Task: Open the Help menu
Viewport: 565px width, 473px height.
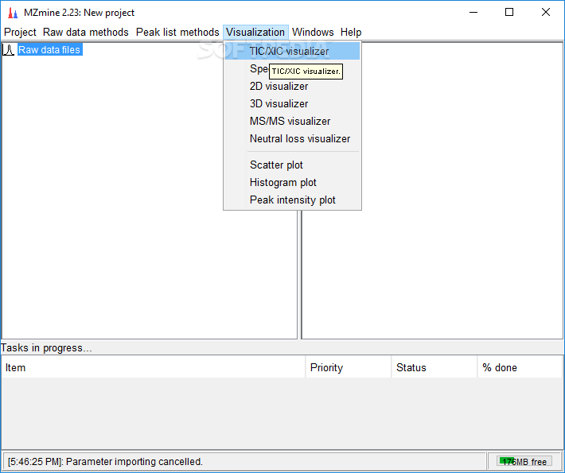Action: [351, 33]
